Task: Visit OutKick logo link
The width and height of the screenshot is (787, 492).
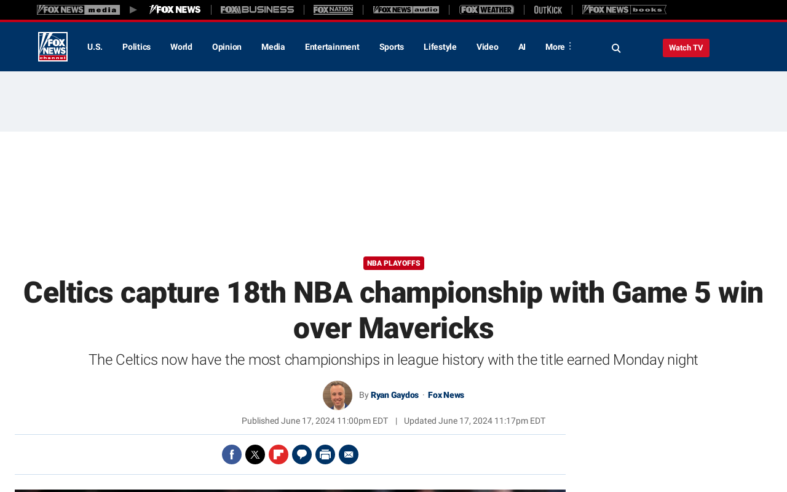Action: tap(548, 10)
